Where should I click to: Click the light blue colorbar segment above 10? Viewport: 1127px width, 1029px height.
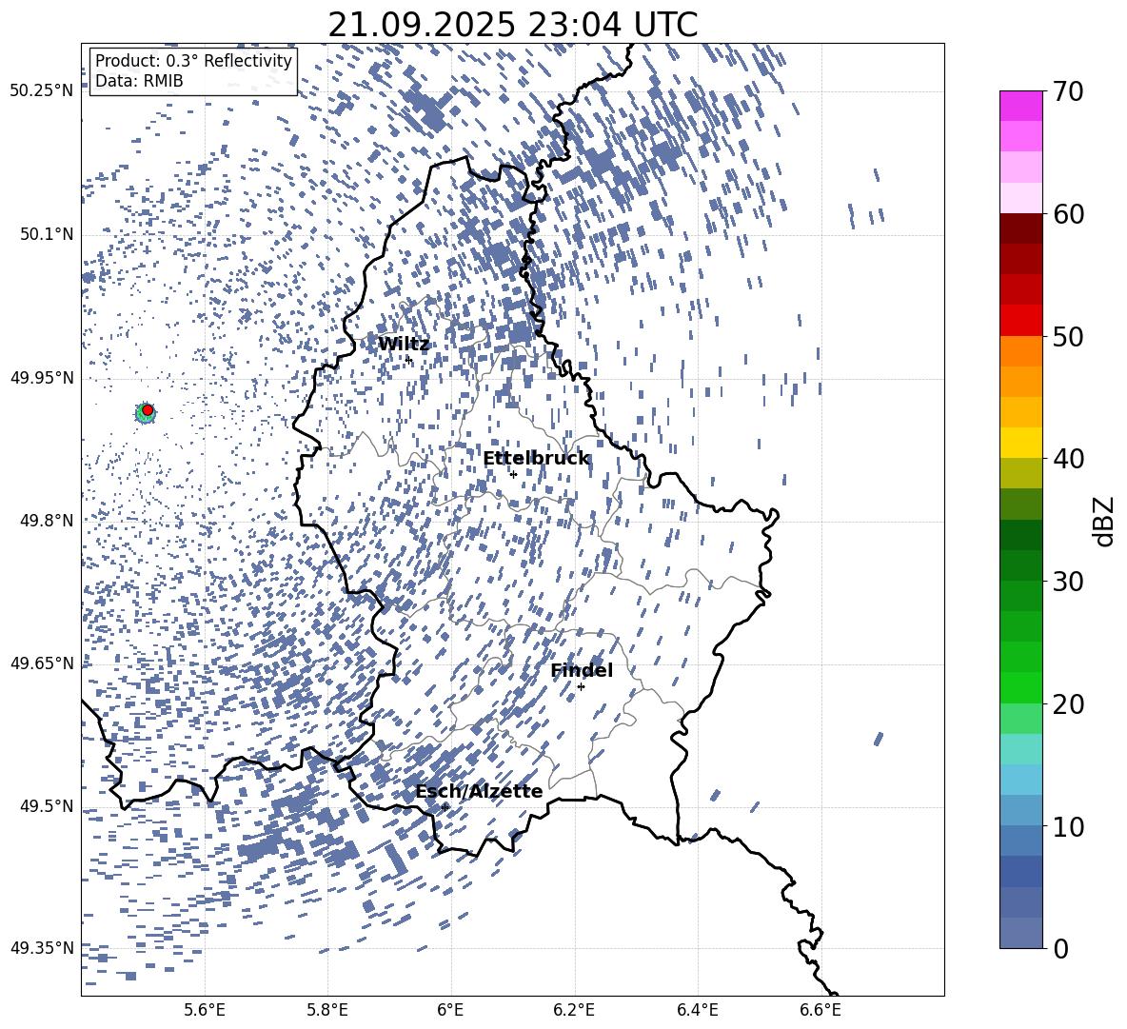click(1020, 781)
